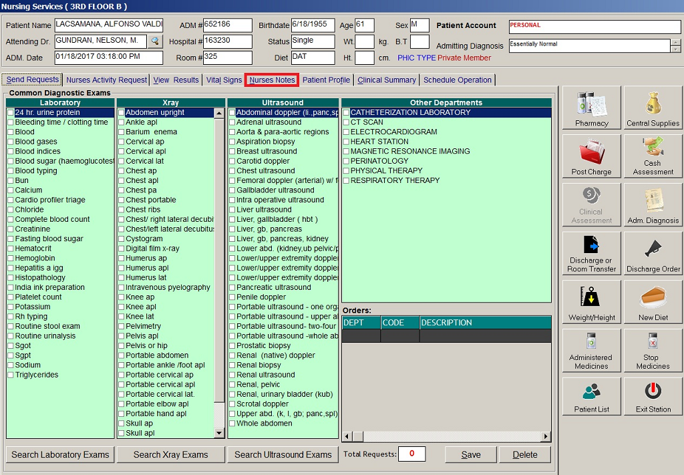The height and width of the screenshot is (475, 684).
Task: Check the Complete blood count checkbox
Action: click(11, 219)
